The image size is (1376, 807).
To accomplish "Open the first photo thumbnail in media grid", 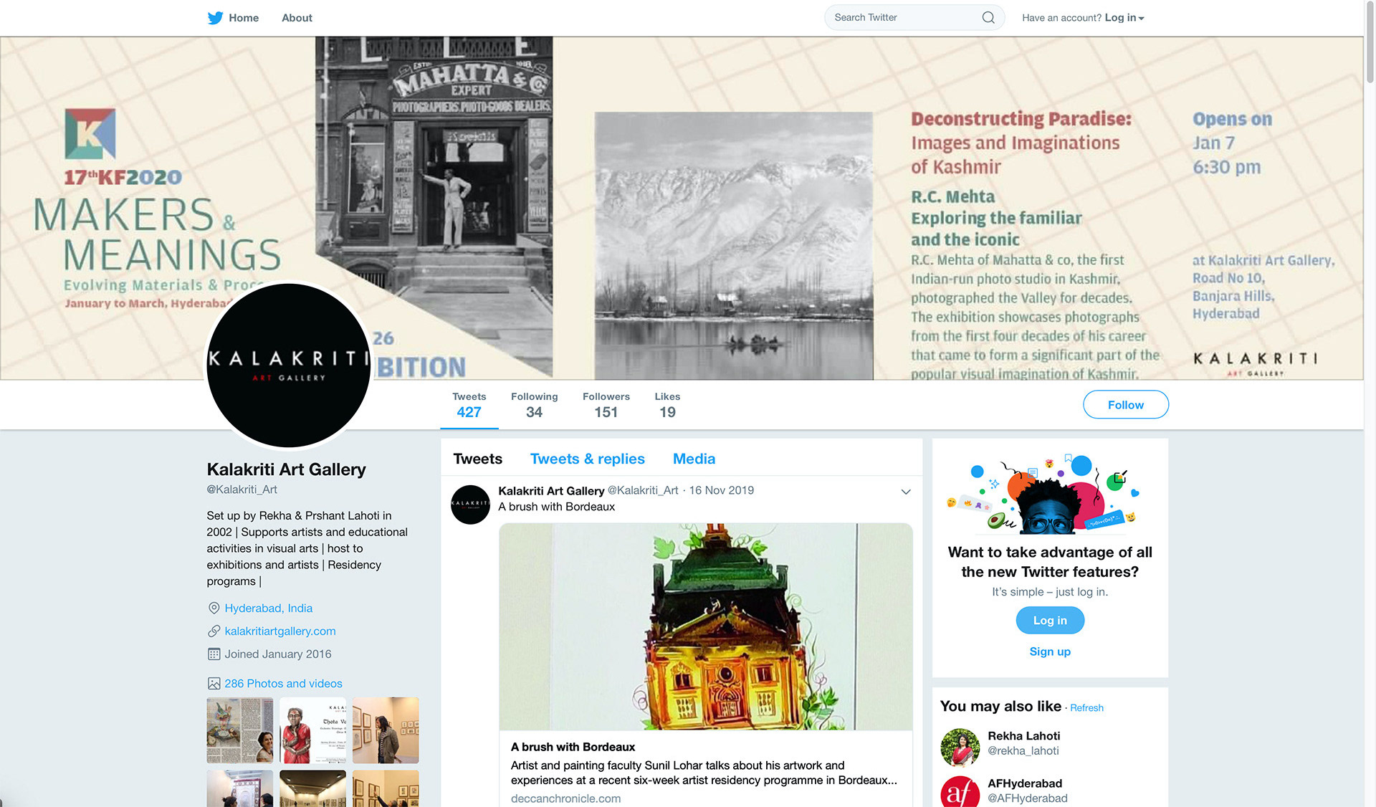I will [x=240, y=730].
